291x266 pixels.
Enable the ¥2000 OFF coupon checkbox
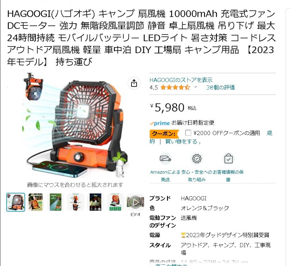tap(188, 133)
